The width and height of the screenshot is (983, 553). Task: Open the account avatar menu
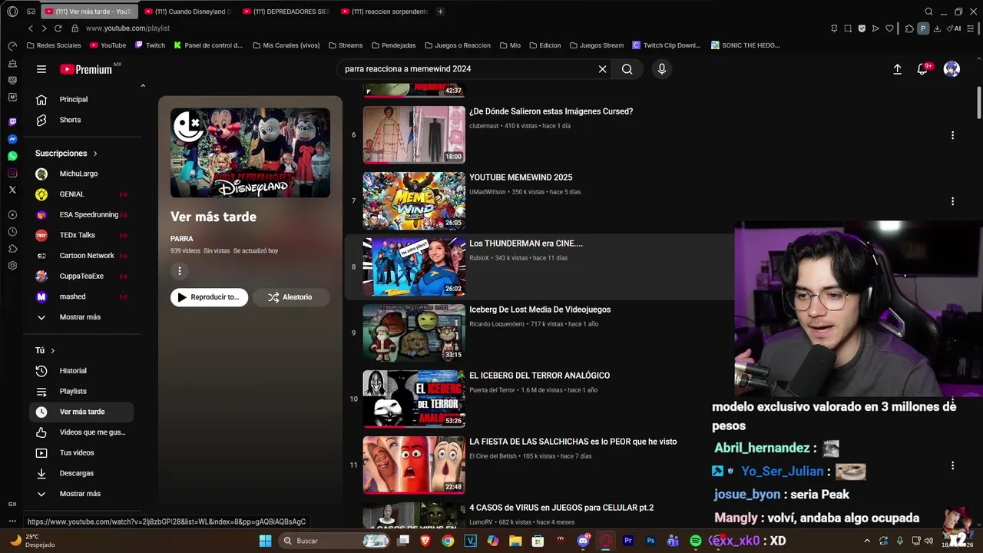coord(952,69)
